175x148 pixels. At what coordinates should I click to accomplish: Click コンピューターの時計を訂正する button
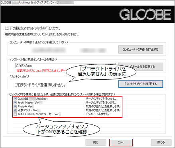(x=141, y=49)
